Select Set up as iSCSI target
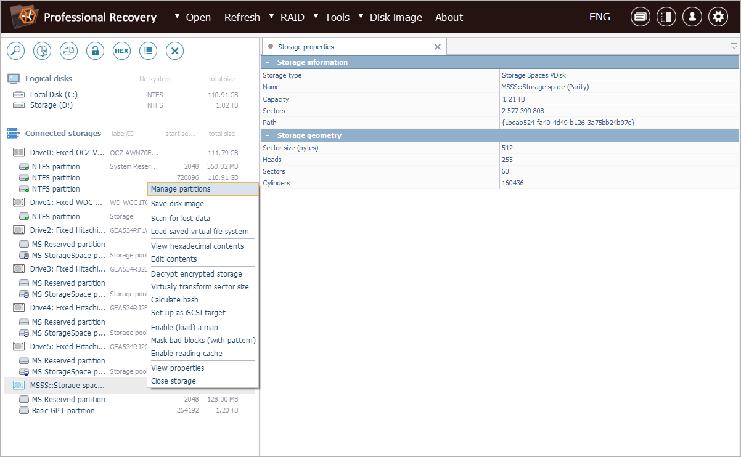 203,312
